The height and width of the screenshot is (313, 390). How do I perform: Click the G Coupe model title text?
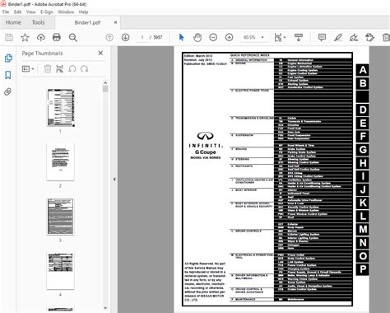point(206,152)
